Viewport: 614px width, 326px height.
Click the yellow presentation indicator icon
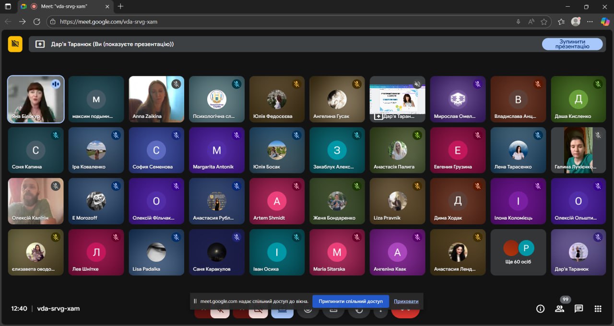pyautogui.click(x=15, y=44)
